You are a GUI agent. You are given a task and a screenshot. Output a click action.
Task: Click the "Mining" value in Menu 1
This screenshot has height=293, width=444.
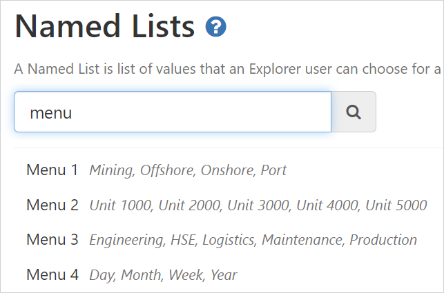[111, 170]
